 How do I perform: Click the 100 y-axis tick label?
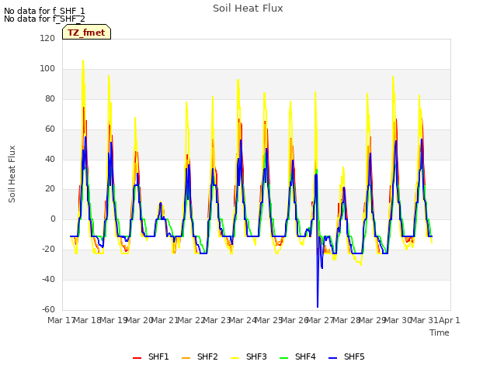pyautogui.click(x=47, y=69)
